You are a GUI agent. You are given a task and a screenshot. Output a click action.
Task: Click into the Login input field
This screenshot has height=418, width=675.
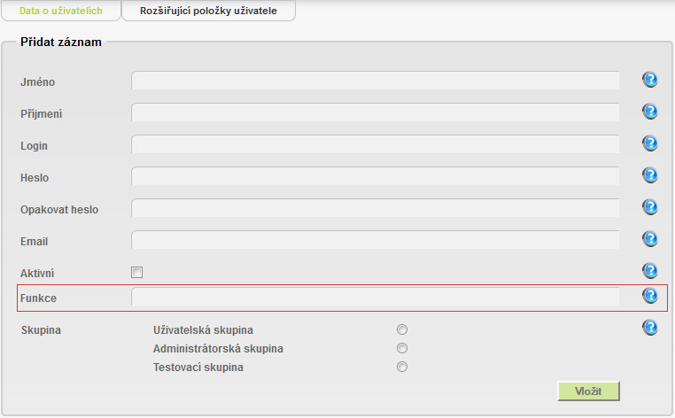tap(376, 144)
